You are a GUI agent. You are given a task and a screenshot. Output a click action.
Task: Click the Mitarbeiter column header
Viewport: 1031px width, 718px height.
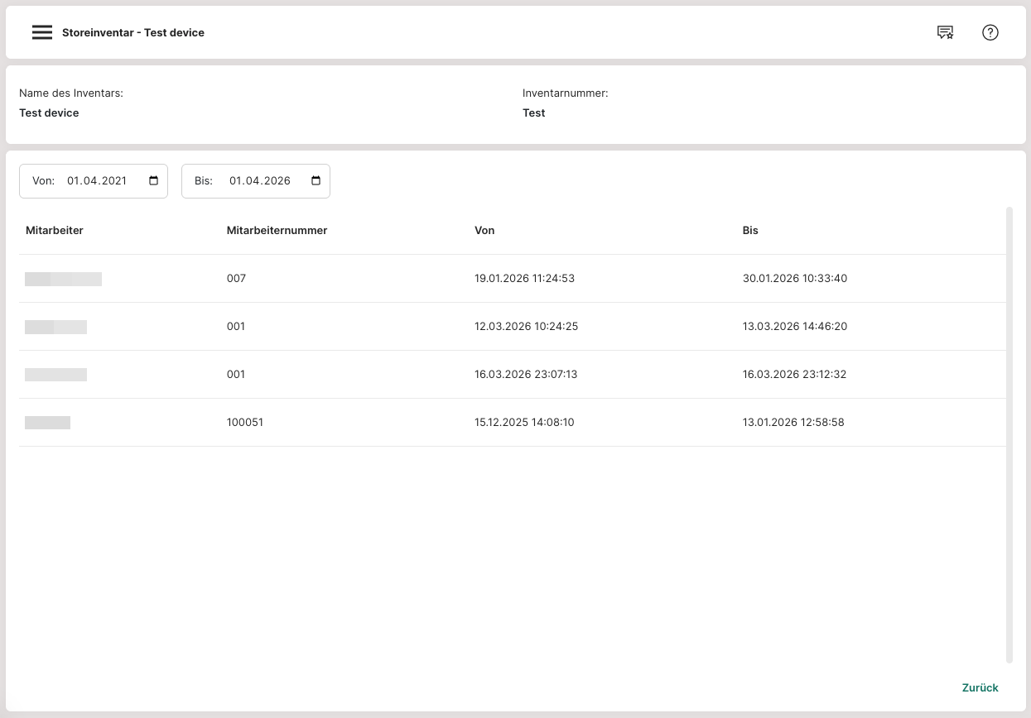(55, 231)
